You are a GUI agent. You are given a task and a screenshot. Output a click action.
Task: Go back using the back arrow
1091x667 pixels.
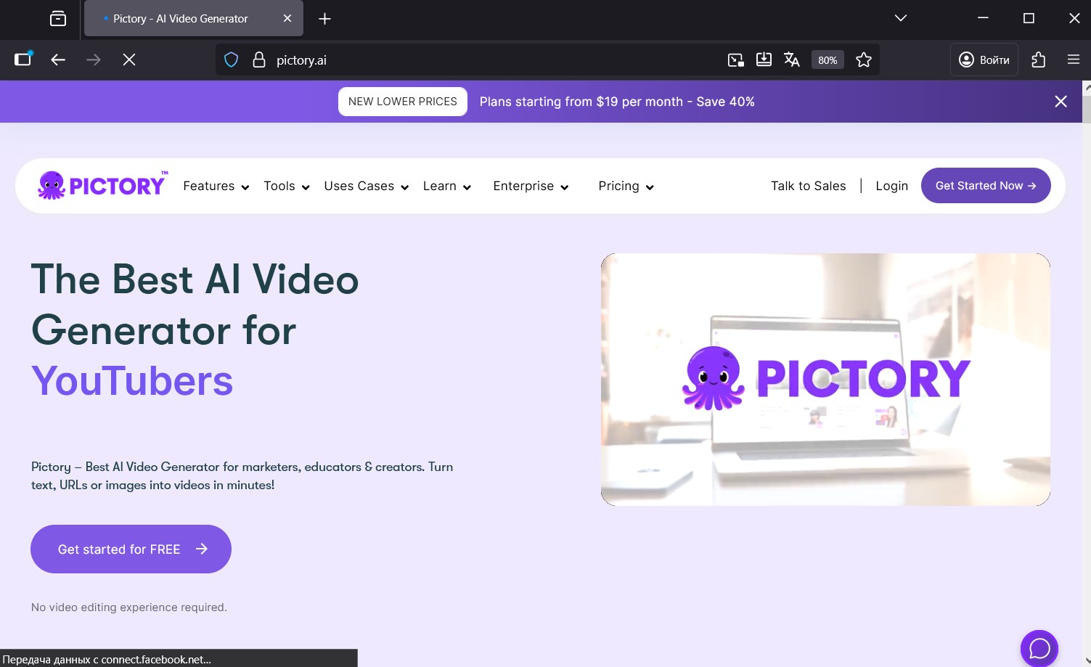[x=58, y=60]
